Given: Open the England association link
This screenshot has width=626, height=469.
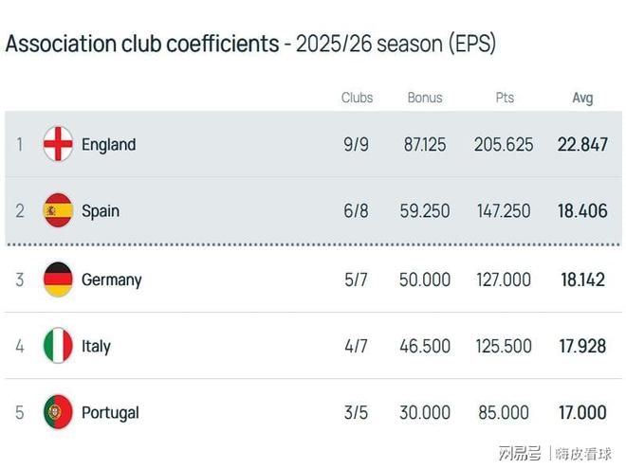Looking at the screenshot, I should click(x=108, y=144).
